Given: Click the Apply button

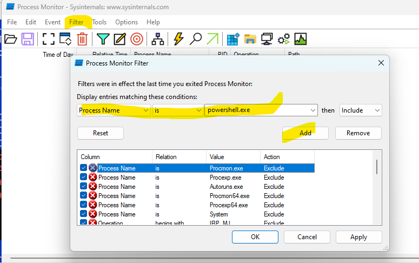Looking at the screenshot, I should coord(359,237).
